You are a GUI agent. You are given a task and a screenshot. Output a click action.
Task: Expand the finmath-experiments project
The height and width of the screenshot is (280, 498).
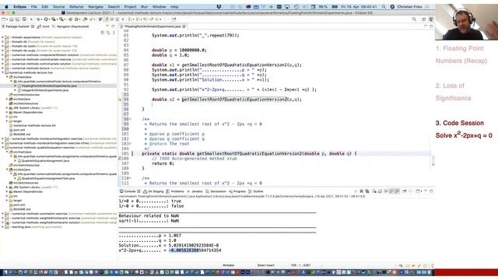click(x=3, y=37)
